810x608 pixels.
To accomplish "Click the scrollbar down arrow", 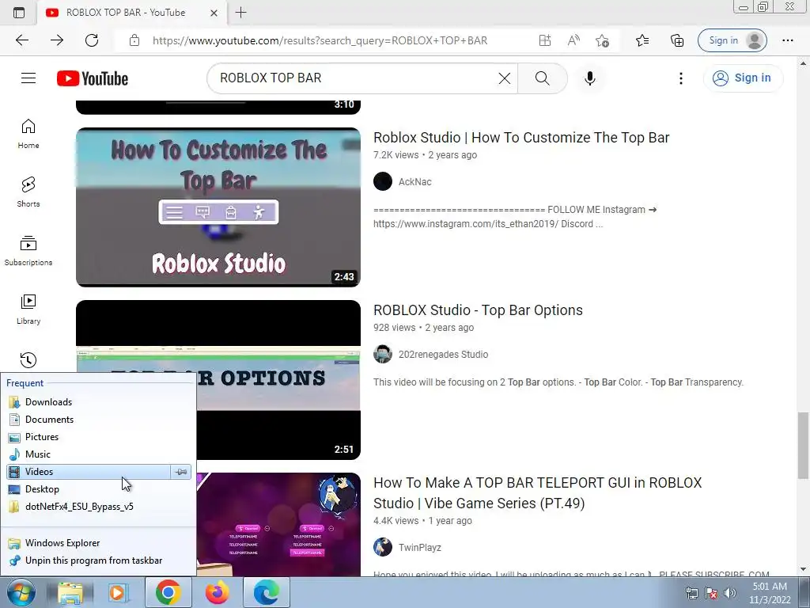I will point(802,570).
